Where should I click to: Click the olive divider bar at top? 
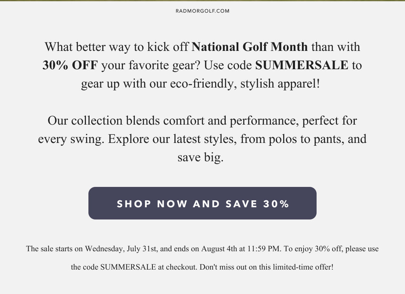(x=202, y=0)
